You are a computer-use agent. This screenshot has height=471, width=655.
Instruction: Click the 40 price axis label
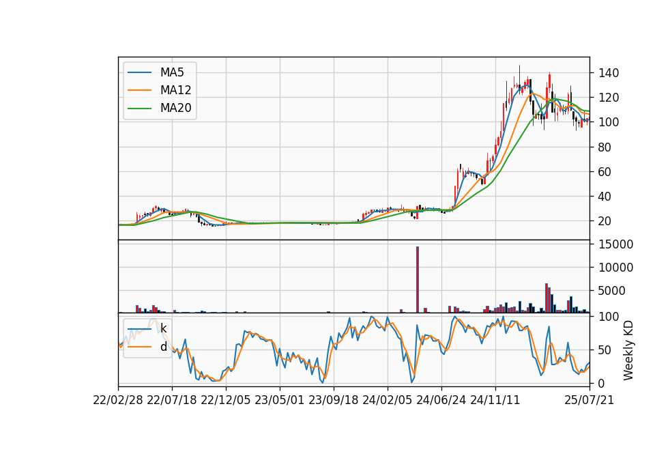point(605,197)
